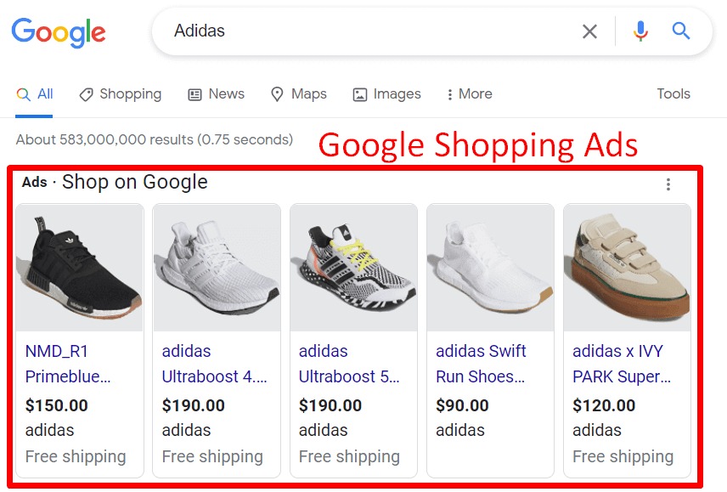This screenshot has width=727, height=492.
Task: Open the Tools options
Action: click(x=673, y=93)
